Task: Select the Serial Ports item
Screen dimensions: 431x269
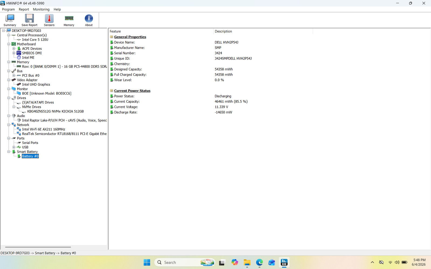Action: click(30, 143)
